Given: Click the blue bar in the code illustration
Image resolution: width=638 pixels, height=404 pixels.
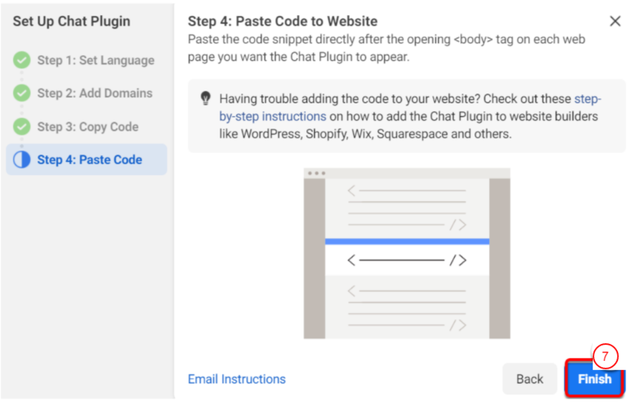Looking at the screenshot, I should pyautogui.click(x=407, y=242).
